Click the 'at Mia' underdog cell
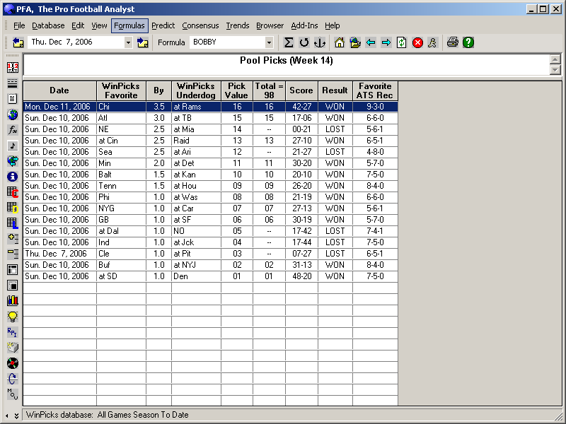The height and width of the screenshot is (424, 566). click(197, 129)
